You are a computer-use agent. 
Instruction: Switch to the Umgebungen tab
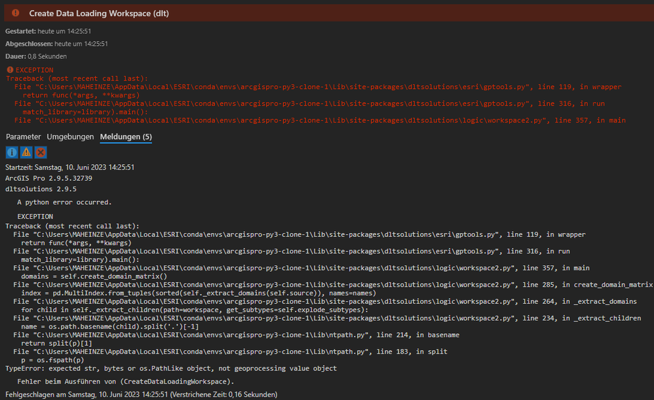point(71,136)
